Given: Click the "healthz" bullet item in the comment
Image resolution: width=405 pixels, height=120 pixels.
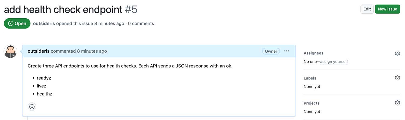Looking at the screenshot, I should (x=44, y=94).
